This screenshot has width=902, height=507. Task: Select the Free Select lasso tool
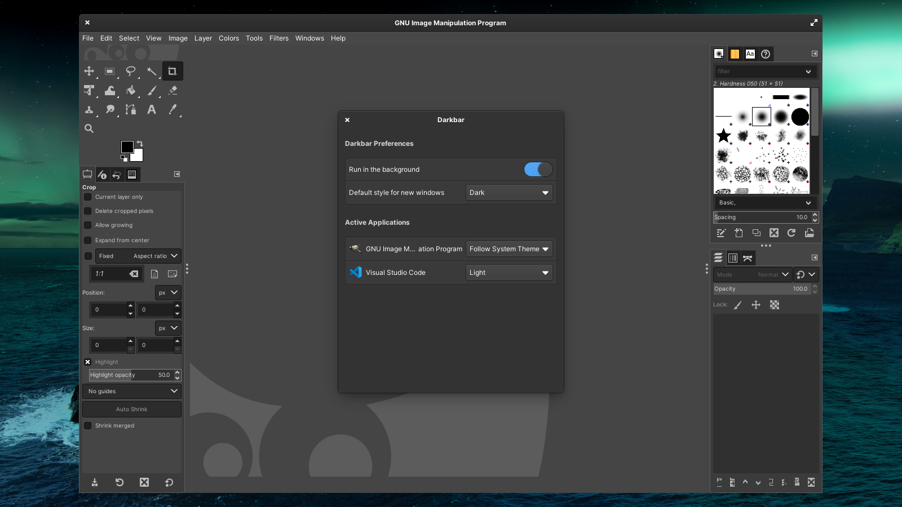pos(131,71)
